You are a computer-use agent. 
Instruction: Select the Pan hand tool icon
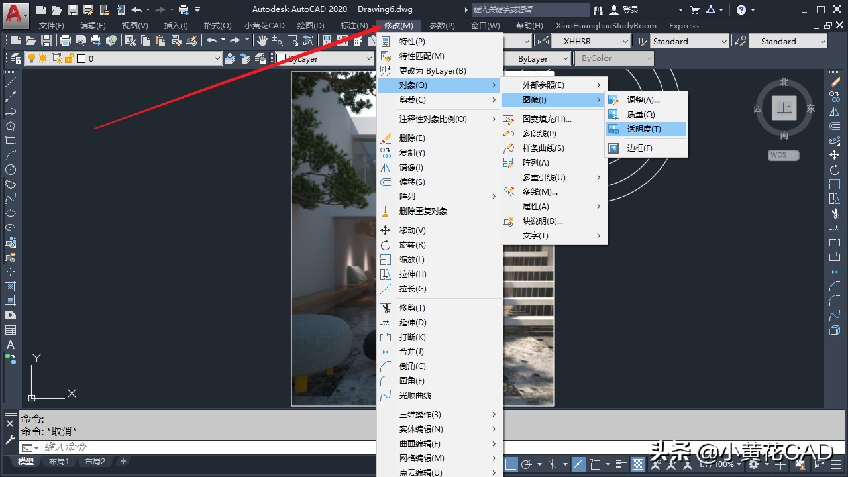(262, 40)
